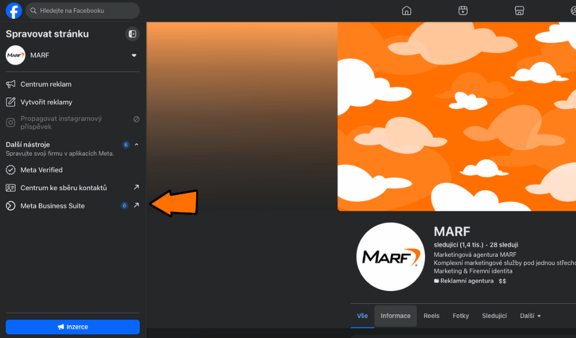Collapse the Spravovat stránku sidebar panel icon
The height and width of the screenshot is (338, 576).
(x=132, y=34)
